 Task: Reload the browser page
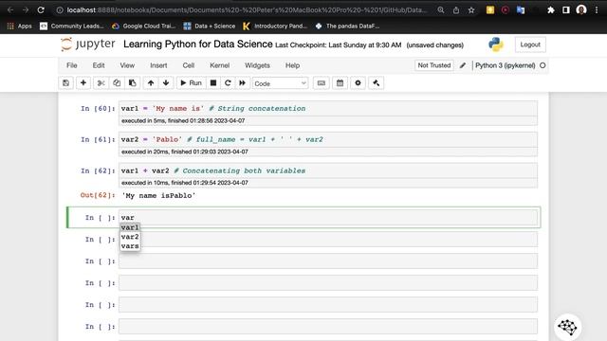click(x=41, y=10)
